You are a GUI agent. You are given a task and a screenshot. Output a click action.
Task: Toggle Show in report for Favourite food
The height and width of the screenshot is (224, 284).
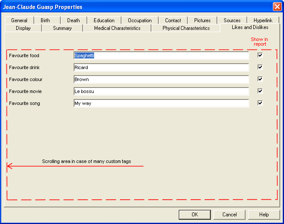[x=260, y=55]
